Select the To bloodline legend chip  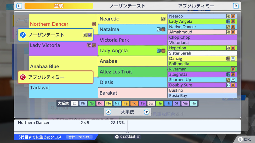click(134, 103)
